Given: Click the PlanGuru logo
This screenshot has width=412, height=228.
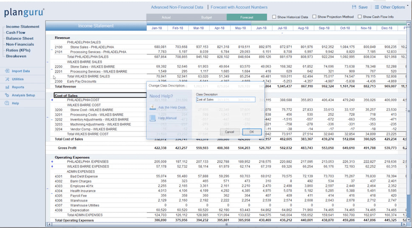Looking at the screenshot, I should coord(24,12).
